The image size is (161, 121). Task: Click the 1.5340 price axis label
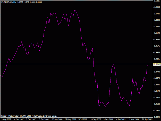coord(157,27)
